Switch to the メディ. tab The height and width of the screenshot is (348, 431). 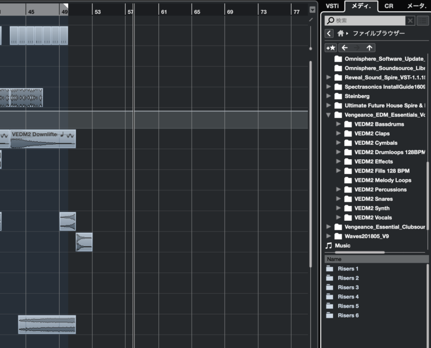(x=361, y=6)
